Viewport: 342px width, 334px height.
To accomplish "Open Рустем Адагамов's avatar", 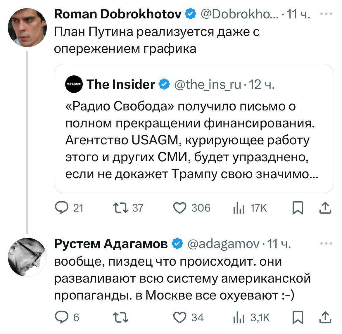I will tap(27, 257).
